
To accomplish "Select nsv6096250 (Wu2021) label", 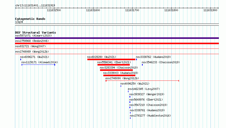I will (x=135, y=84).
